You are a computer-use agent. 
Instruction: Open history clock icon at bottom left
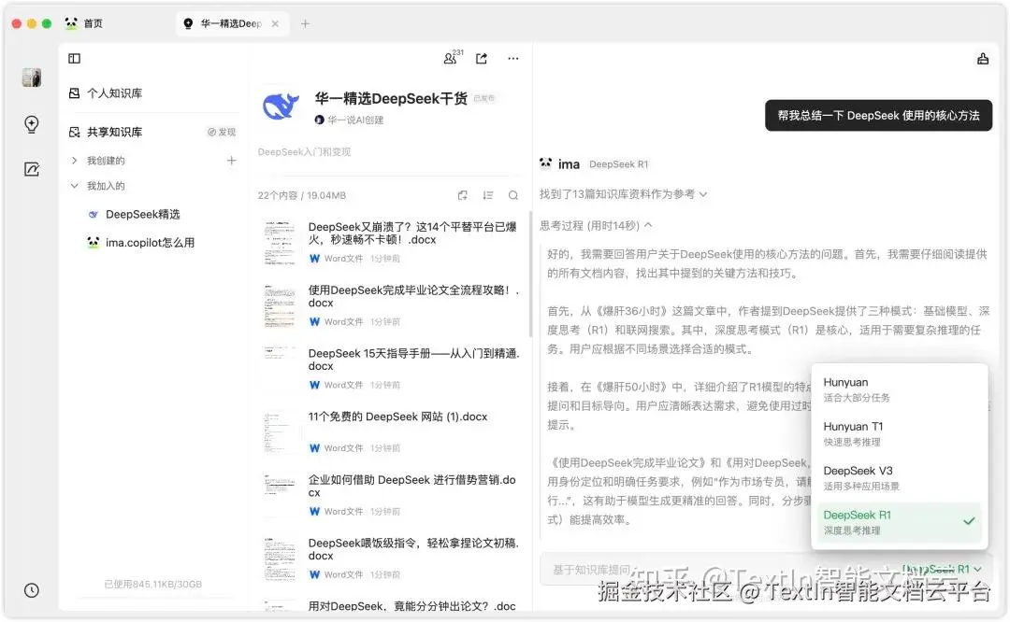[32, 590]
